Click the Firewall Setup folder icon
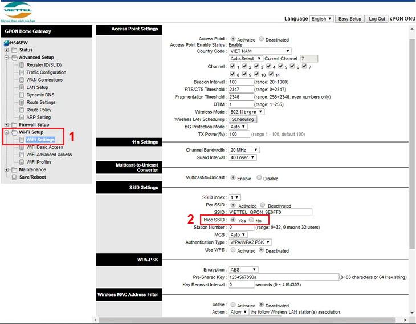Viewport: 416px width, 324px height. (14, 125)
